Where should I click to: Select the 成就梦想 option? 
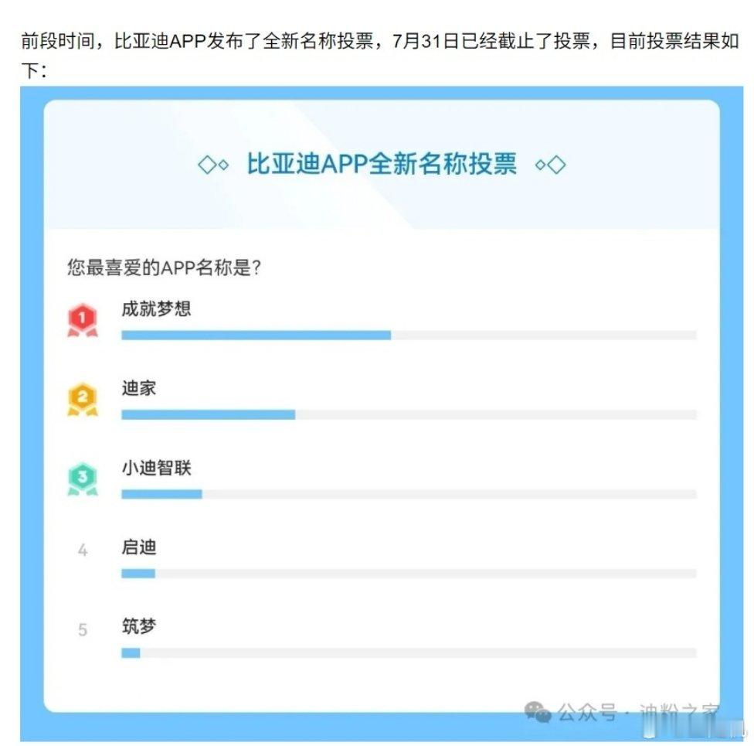pyautogui.click(x=156, y=308)
